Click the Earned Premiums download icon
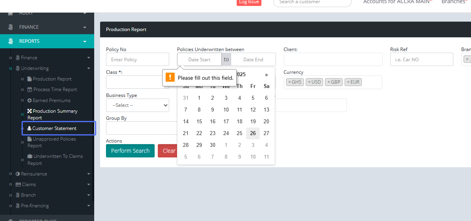Viewport: 471px width, 221px height. (29, 100)
